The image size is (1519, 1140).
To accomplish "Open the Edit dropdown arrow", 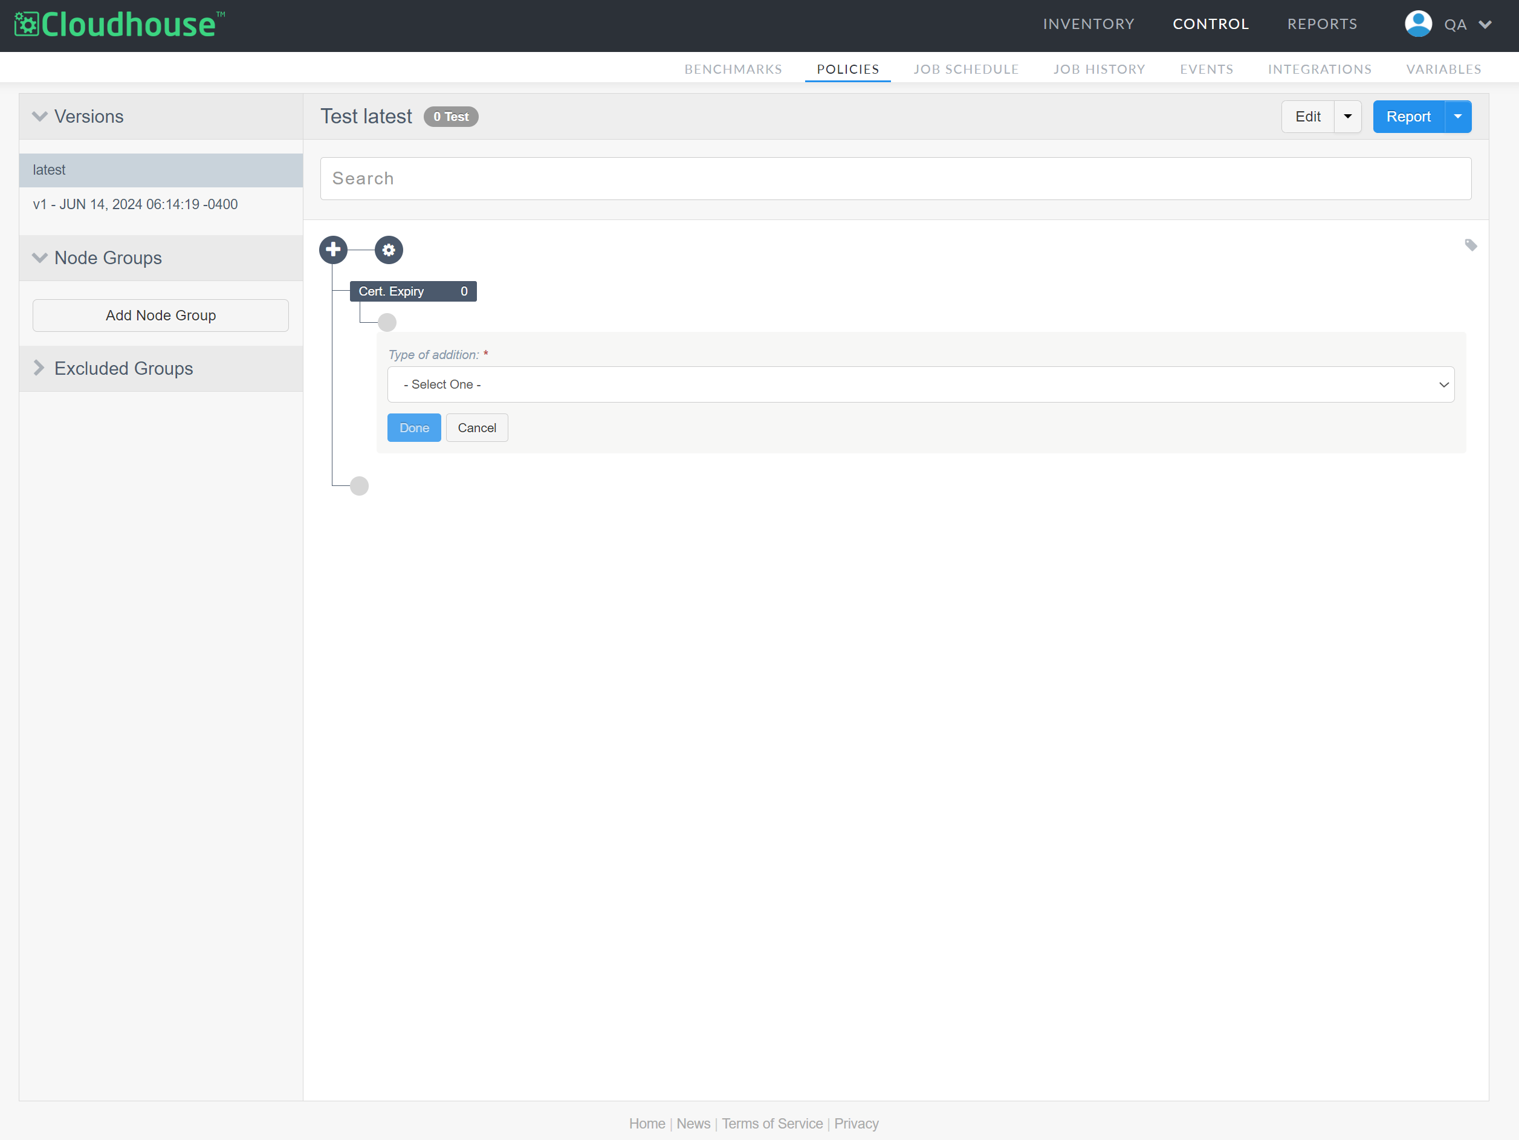I will [1347, 117].
